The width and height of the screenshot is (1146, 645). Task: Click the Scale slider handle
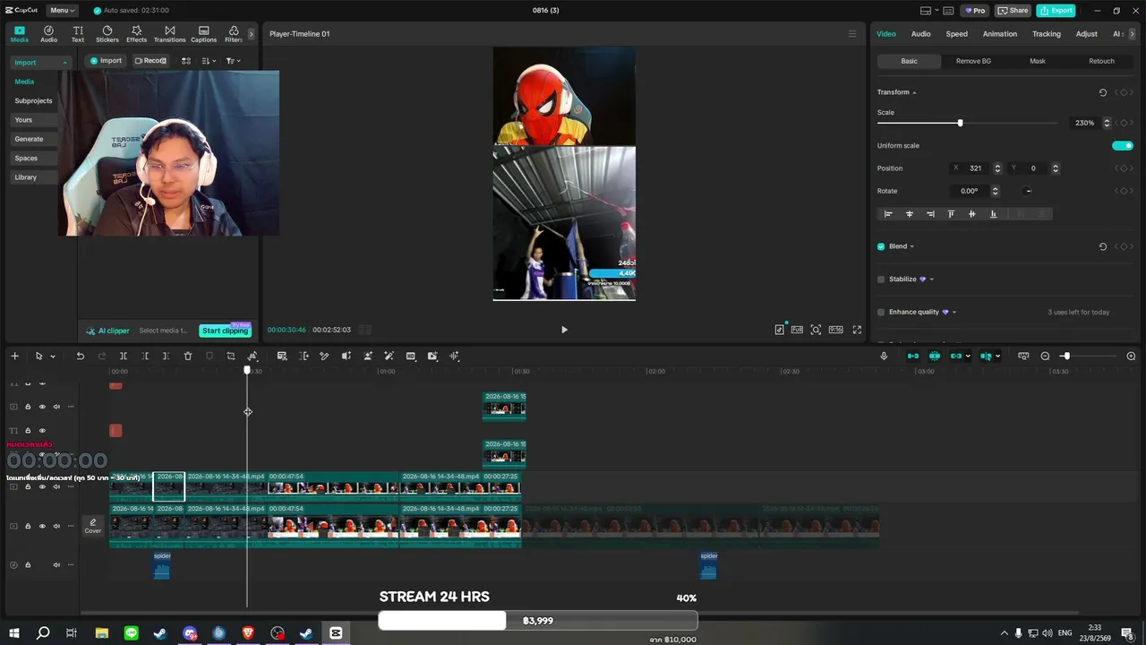tap(960, 123)
